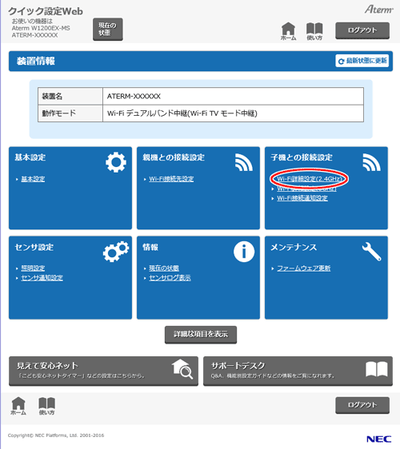Viewport: 400px width, 449px height.
Task: Open the Wi-Fi接続先設定 link
Action: (x=171, y=179)
